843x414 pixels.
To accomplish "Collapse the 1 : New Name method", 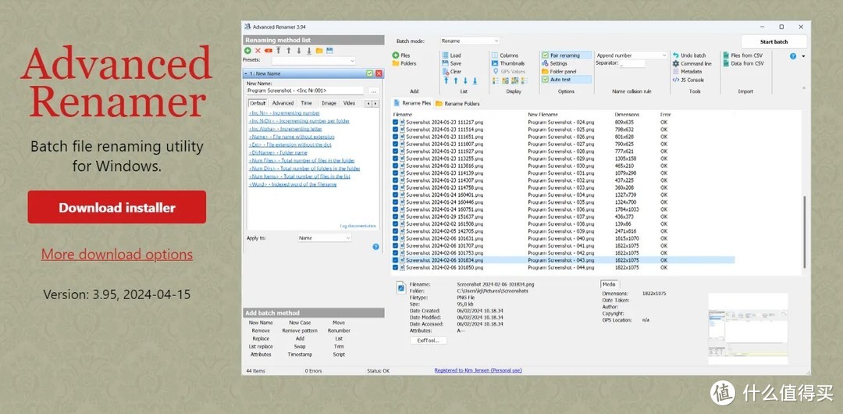I will pos(246,73).
